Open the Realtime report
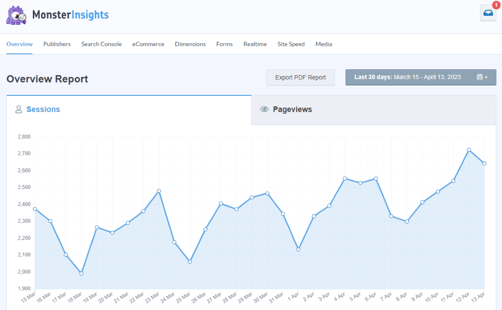The image size is (502, 310). pos(255,44)
